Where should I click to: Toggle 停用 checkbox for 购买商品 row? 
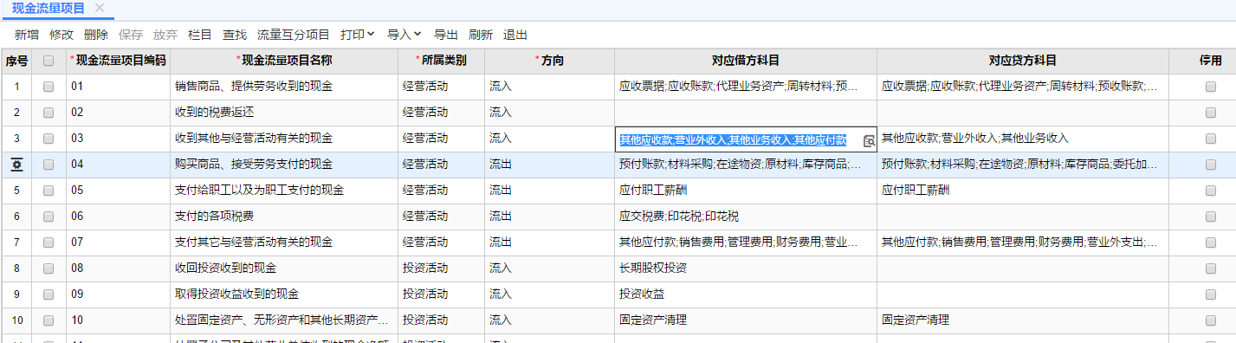point(1210,165)
